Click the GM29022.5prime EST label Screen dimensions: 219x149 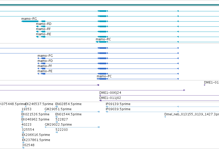point(58,125)
